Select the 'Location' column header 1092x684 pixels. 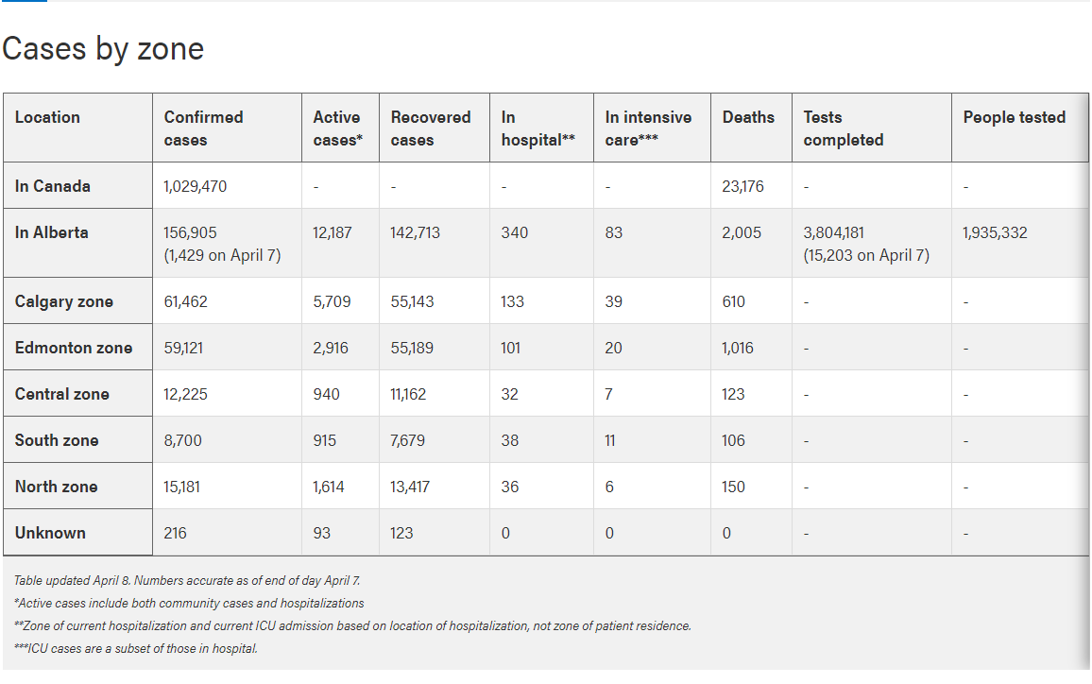(47, 117)
